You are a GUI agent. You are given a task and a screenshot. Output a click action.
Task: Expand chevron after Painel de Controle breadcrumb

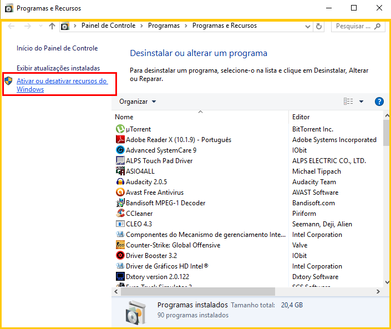pos(141,26)
